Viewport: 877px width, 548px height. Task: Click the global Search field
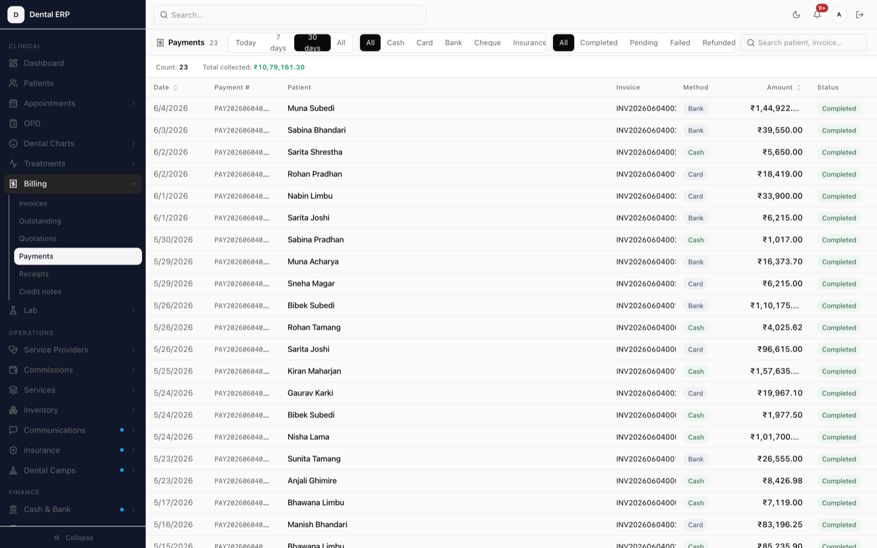coord(290,15)
